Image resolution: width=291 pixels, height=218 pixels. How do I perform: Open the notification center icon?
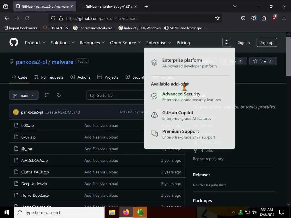pyautogui.click(x=282, y=212)
